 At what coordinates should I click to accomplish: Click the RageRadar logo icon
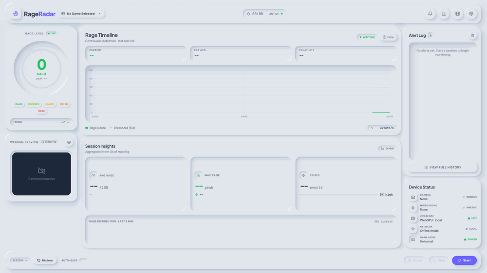coord(16,14)
